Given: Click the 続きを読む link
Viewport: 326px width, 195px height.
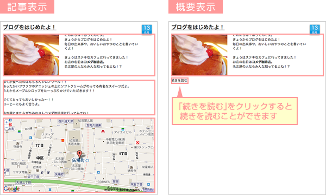Looking at the screenshot, I should pyautogui.click(x=180, y=80).
